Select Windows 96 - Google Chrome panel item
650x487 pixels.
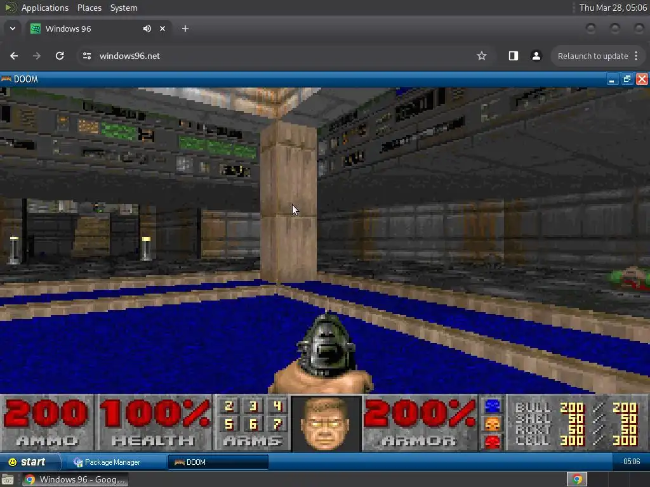(x=75, y=479)
